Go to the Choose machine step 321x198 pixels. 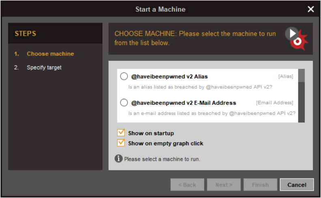click(x=50, y=54)
